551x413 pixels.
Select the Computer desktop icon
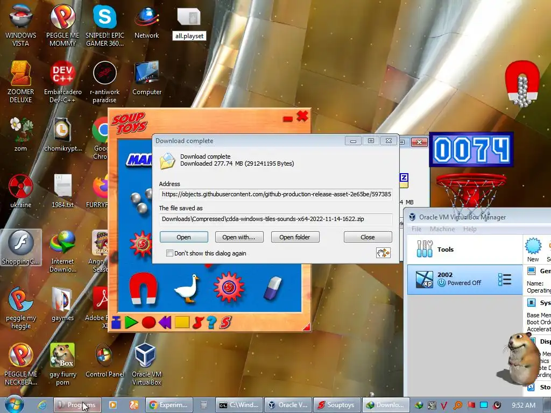coord(147,78)
